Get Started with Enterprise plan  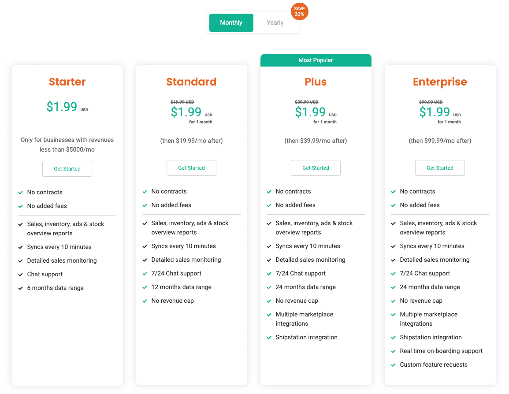(x=440, y=168)
